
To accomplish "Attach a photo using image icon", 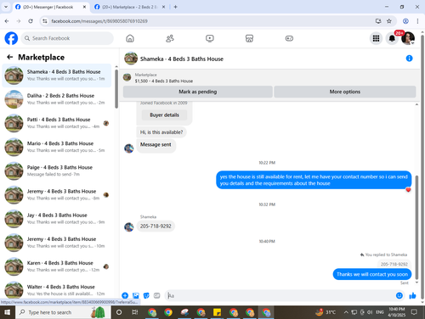I will click(136, 295).
